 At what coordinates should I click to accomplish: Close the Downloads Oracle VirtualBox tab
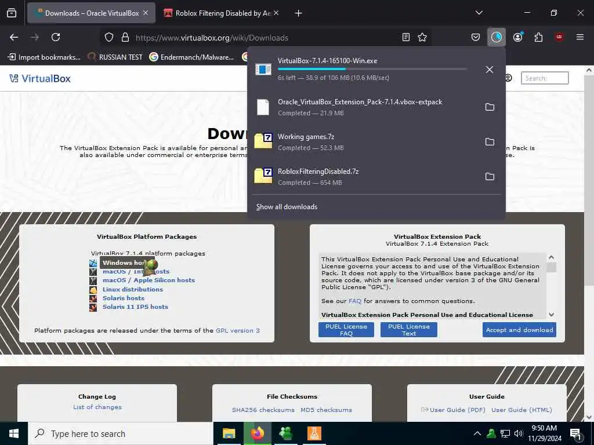click(x=146, y=13)
